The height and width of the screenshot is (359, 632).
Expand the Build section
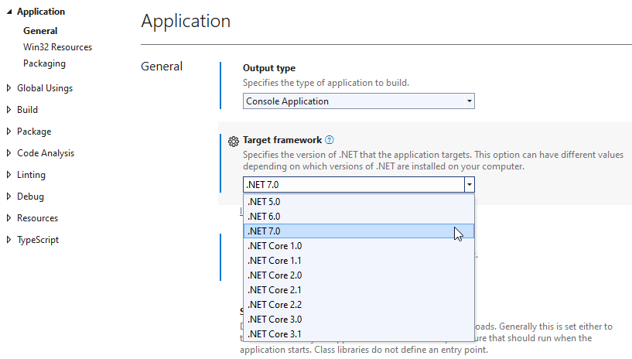point(9,110)
